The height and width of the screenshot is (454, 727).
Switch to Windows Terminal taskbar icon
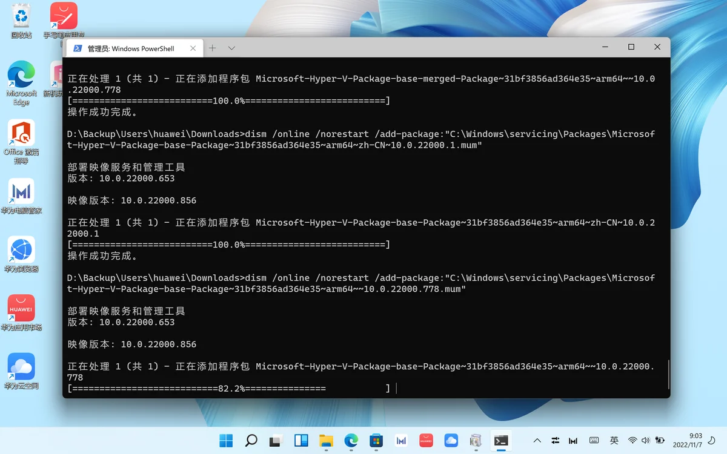click(501, 441)
